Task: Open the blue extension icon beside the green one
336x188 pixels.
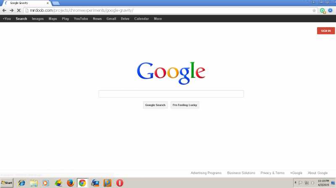Action: point(330,10)
